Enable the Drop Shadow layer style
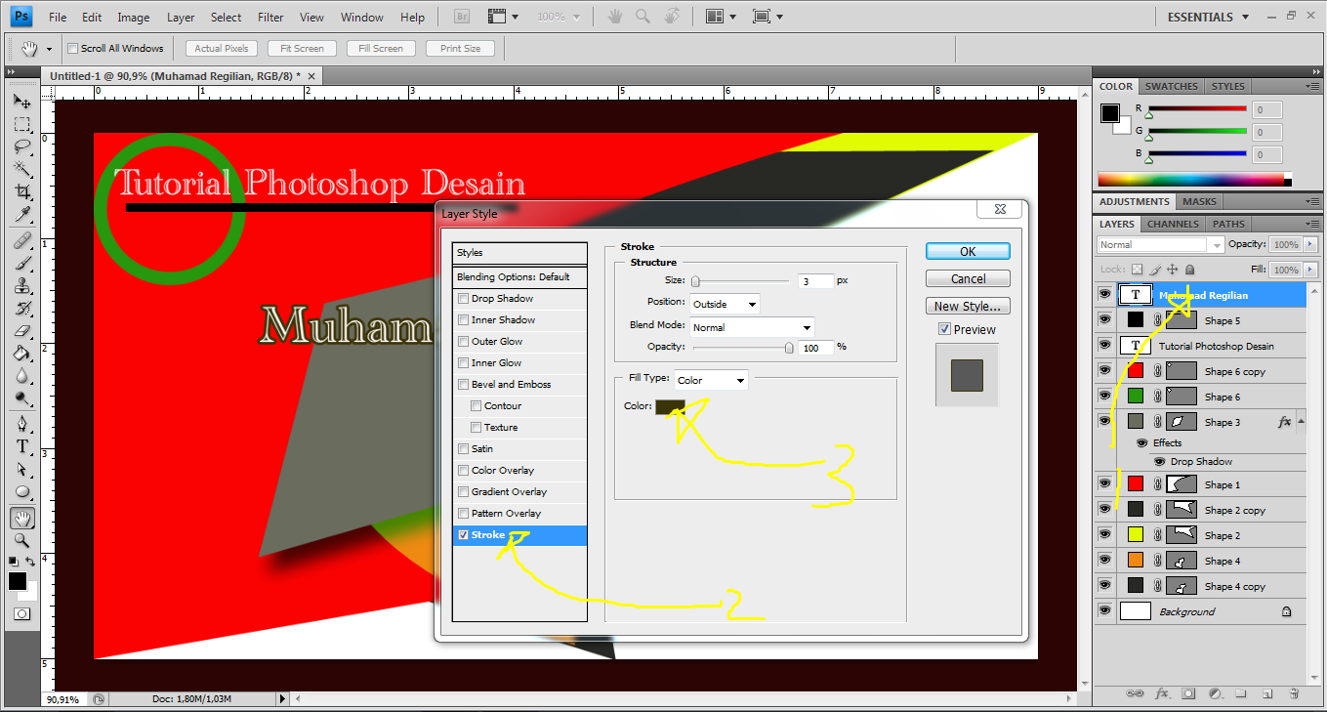This screenshot has width=1327, height=712. [463, 298]
